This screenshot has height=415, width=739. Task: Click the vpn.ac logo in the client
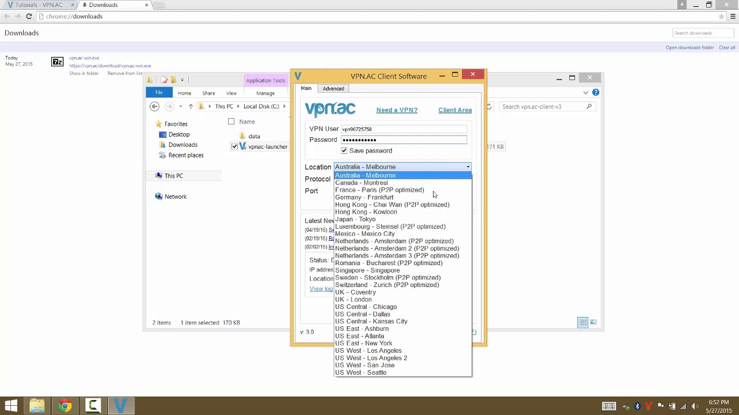330,109
